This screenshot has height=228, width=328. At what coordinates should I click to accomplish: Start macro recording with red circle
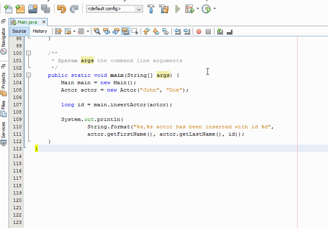[199, 31]
